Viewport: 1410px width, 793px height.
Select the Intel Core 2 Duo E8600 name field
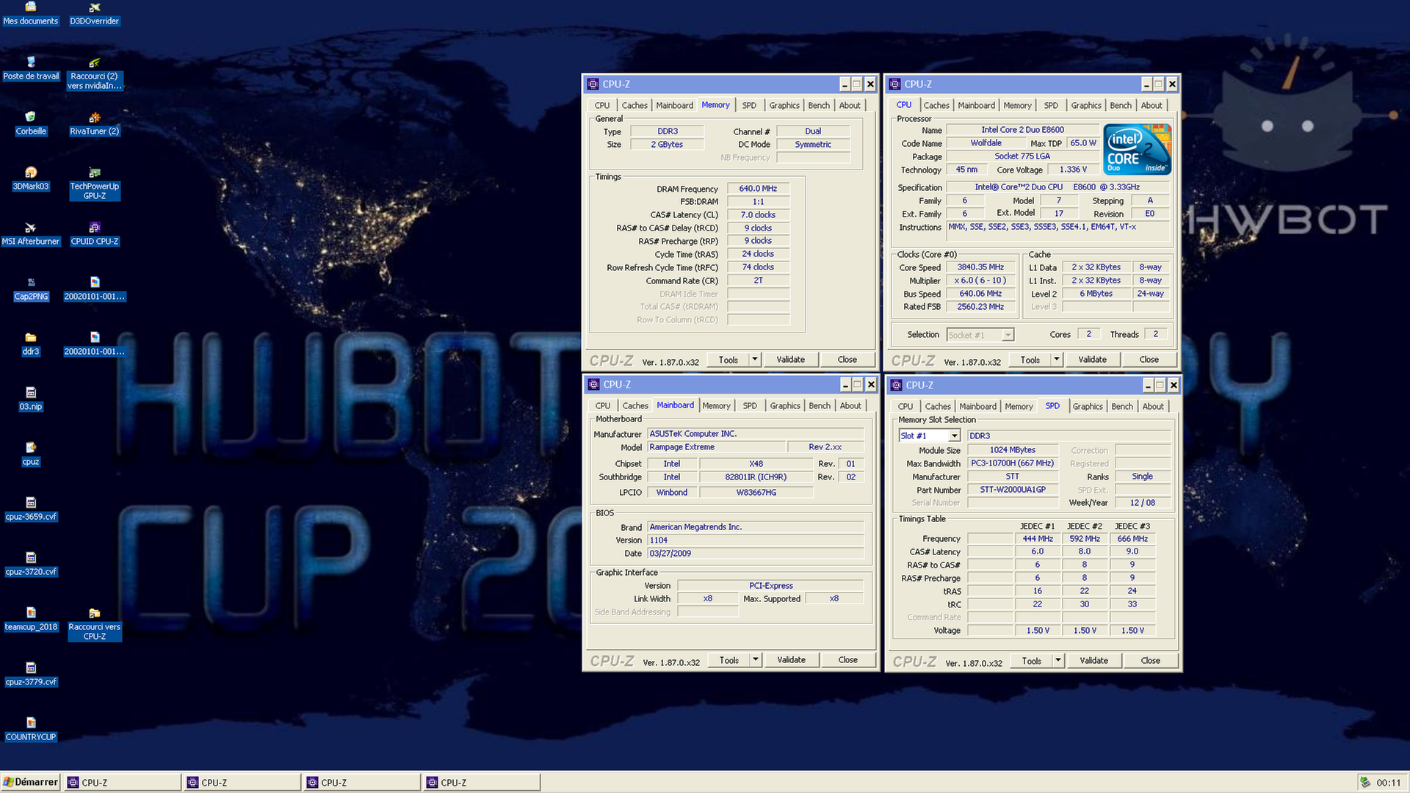[1022, 130]
